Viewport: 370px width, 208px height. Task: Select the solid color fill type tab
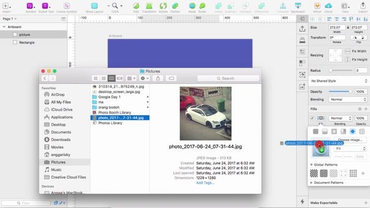[316, 132]
